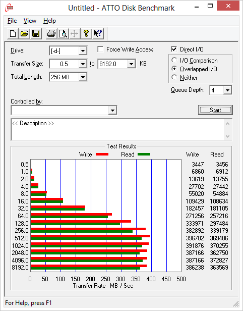Activate the context help pointer icon
Image resolution: width=243 pixels, height=311 pixels.
pyautogui.click(x=98, y=33)
